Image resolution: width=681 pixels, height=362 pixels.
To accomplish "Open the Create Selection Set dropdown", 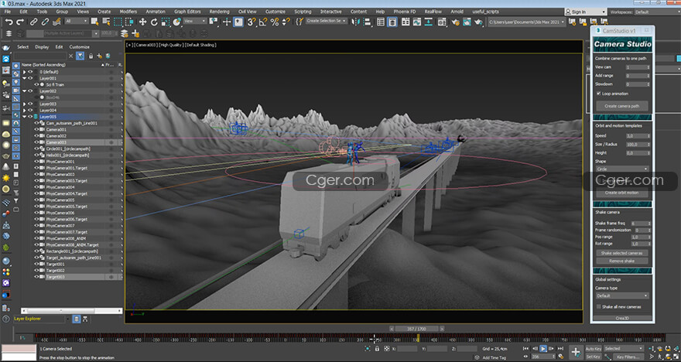I will 326,21.
